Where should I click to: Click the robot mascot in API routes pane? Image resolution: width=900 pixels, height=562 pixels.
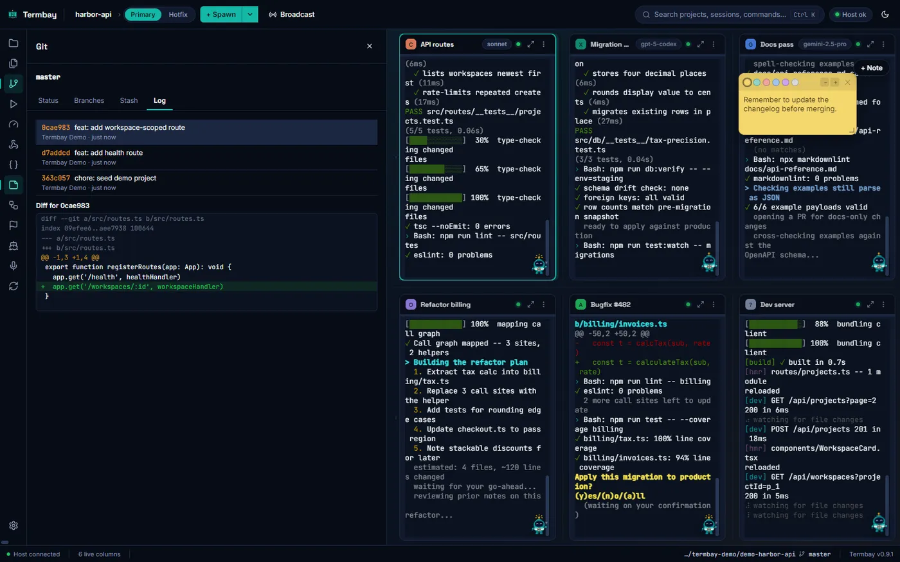point(539,263)
